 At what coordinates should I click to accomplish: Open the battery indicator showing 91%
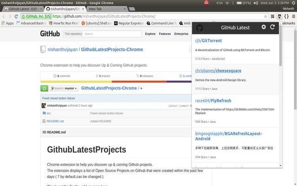pyautogui.click(x=244, y=3)
